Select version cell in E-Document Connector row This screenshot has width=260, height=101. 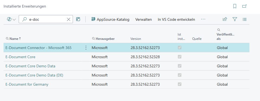145,48
